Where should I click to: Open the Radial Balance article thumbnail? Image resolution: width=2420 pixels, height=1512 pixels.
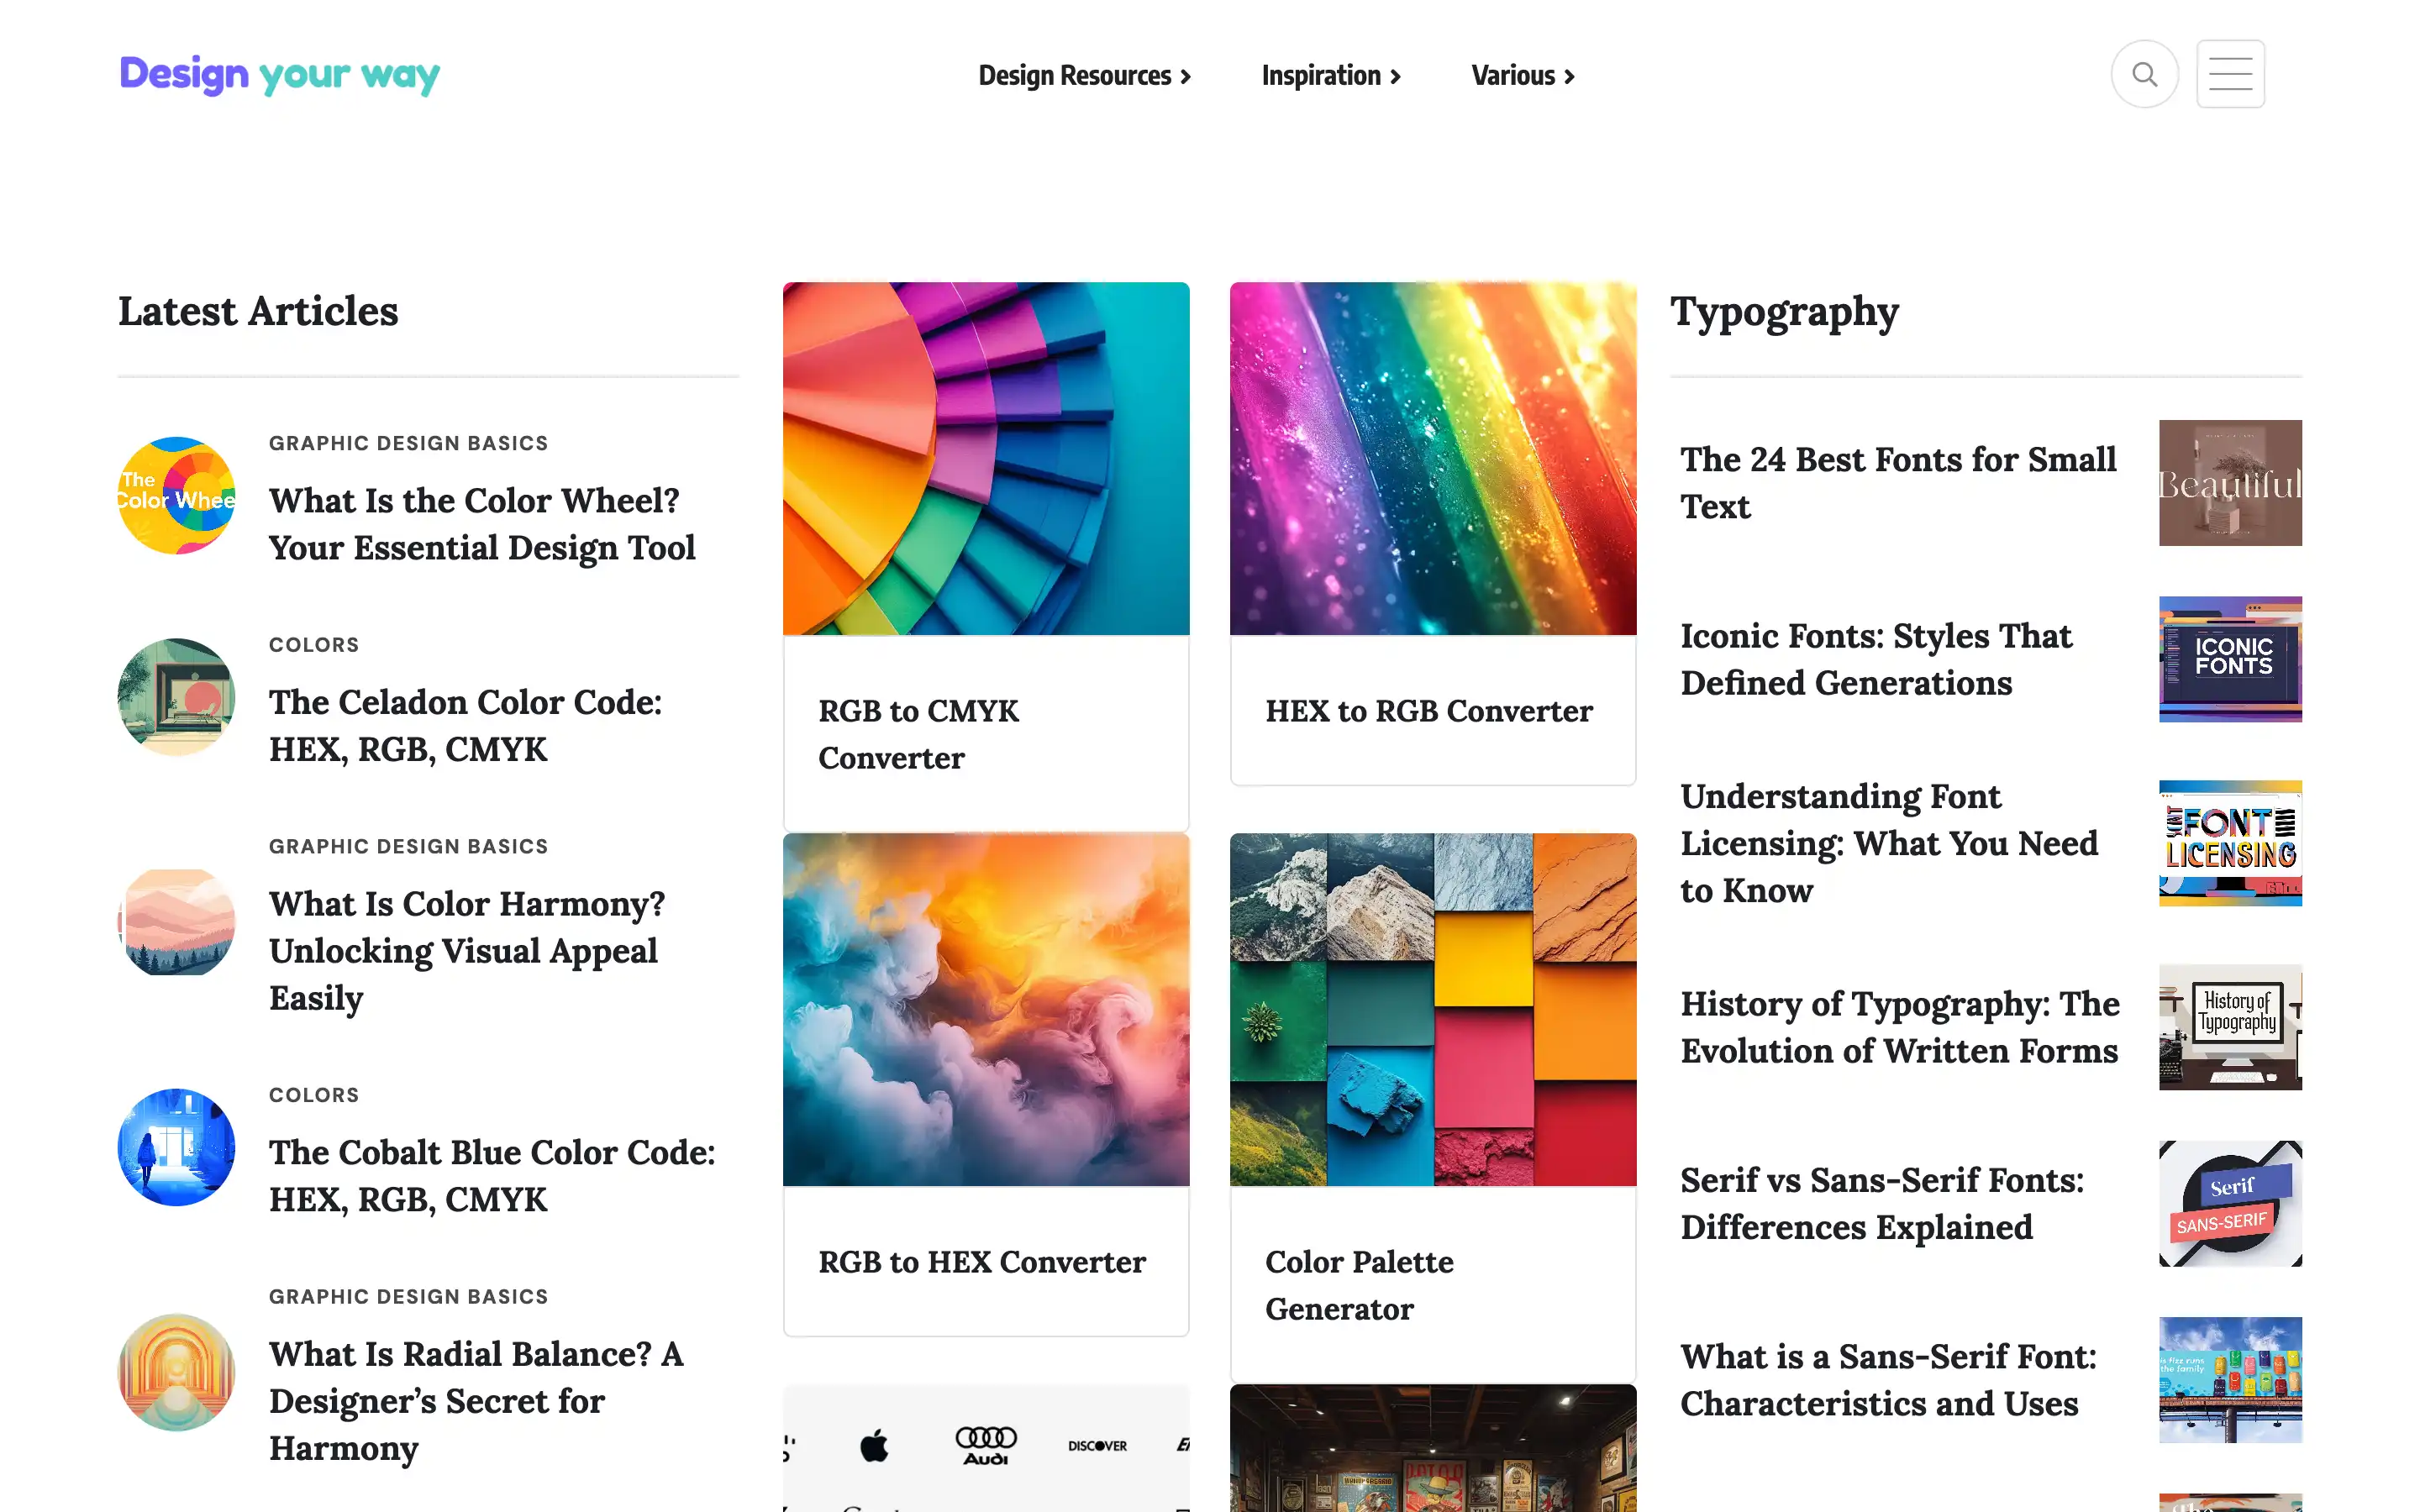click(177, 1372)
